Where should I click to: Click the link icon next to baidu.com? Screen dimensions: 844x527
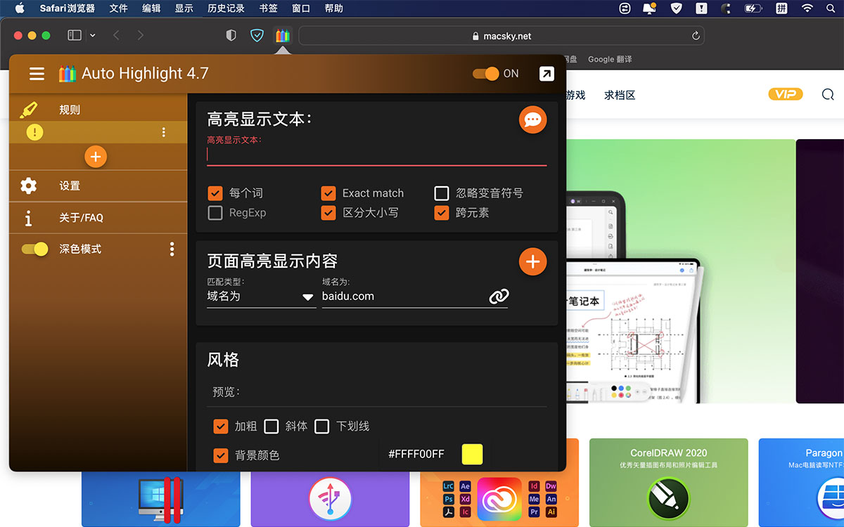click(499, 297)
